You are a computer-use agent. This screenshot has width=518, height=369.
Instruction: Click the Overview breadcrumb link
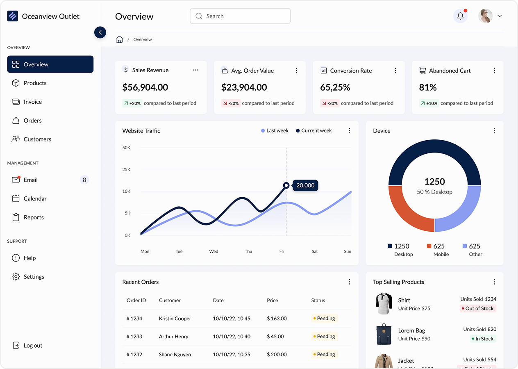(143, 39)
